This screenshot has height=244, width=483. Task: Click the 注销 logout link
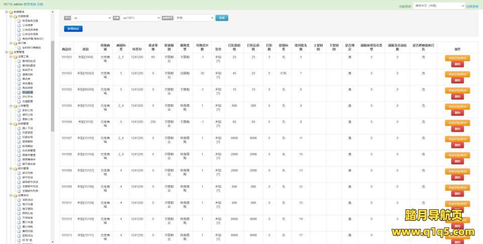click(40, 4)
